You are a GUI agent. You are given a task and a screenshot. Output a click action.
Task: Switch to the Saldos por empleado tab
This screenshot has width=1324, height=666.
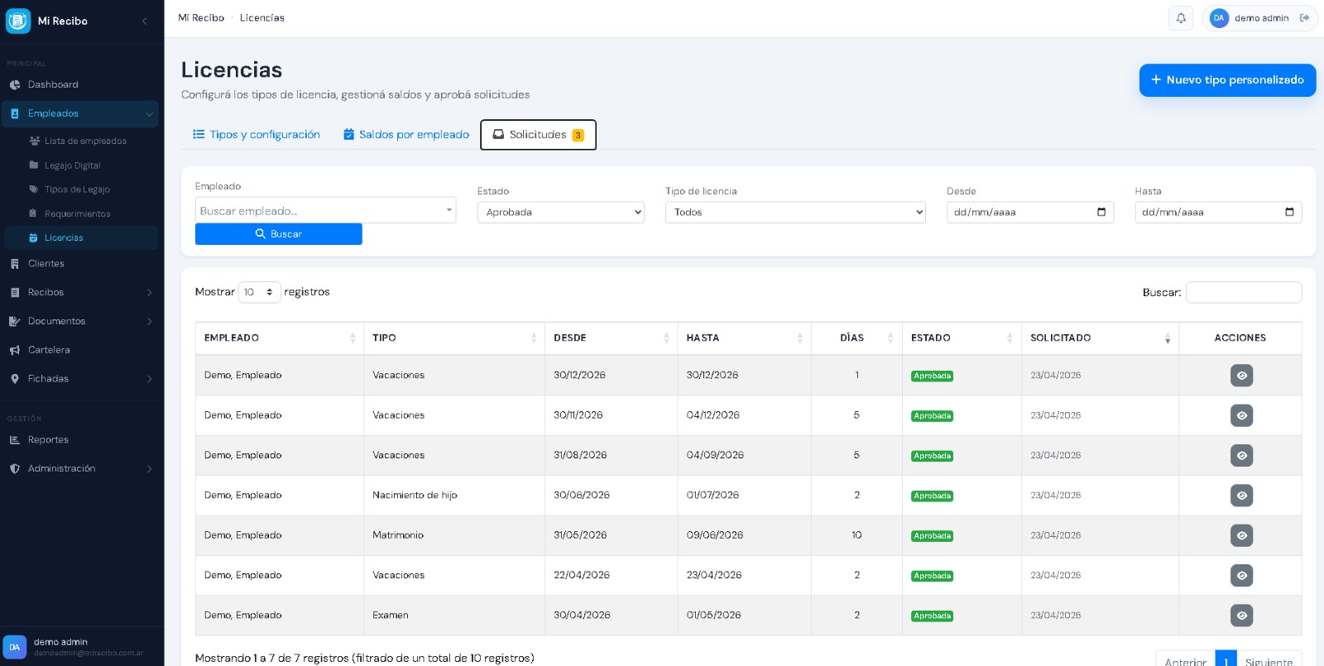tap(406, 135)
